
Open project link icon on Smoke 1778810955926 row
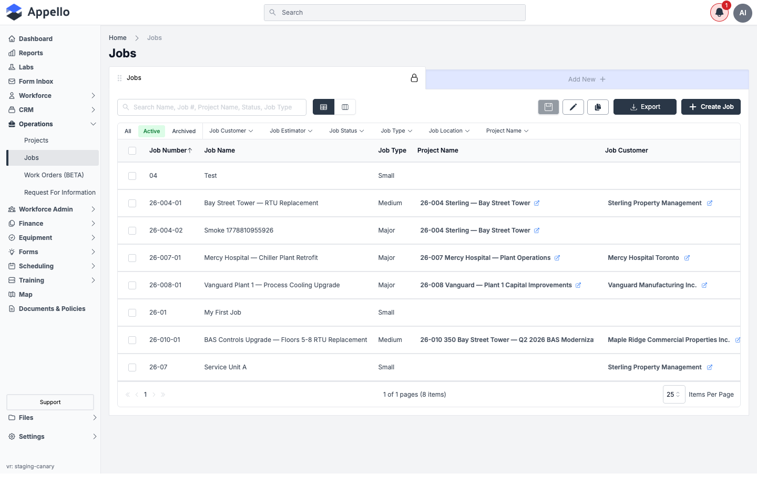click(537, 230)
